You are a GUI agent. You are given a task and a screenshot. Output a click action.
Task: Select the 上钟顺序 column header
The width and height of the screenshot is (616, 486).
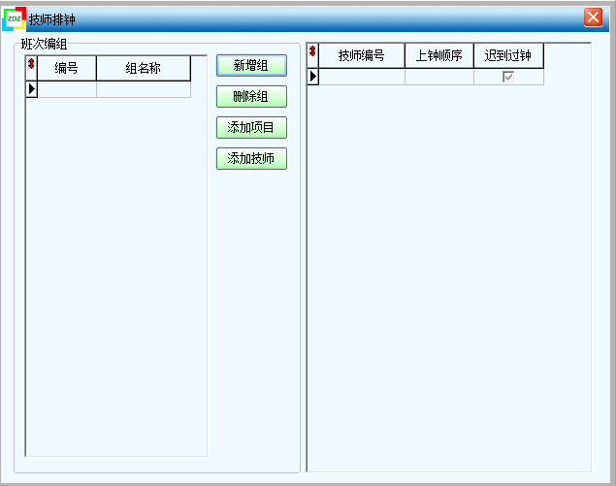(439, 56)
